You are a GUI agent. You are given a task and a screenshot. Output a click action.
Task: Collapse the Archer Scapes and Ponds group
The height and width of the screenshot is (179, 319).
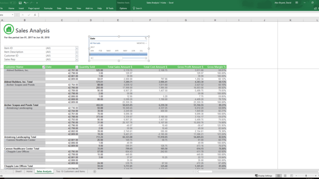tap(6, 85)
